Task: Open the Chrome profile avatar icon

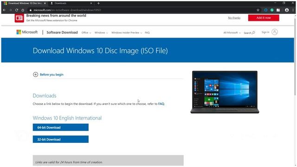Action: 287,10
